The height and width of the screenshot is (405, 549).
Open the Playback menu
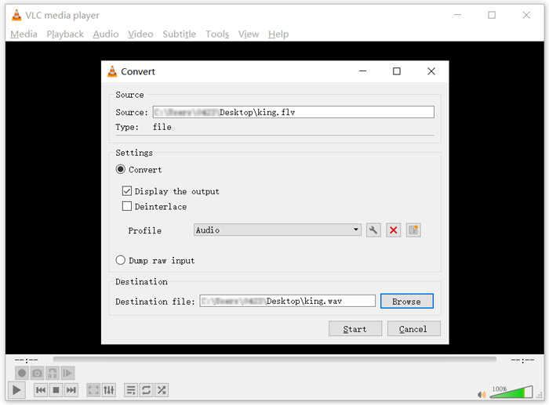pyautogui.click(x=65, y=34)
